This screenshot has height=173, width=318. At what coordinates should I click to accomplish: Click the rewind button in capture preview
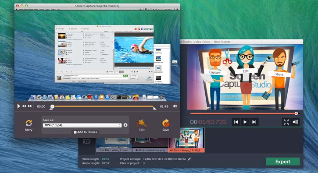[x=24, y=106]
